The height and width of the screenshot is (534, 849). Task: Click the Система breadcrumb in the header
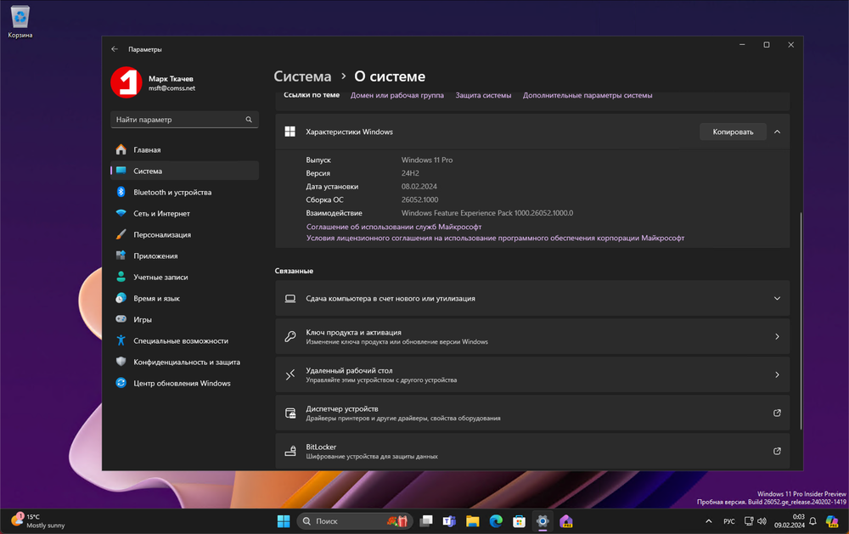click(x=302, y=76)
